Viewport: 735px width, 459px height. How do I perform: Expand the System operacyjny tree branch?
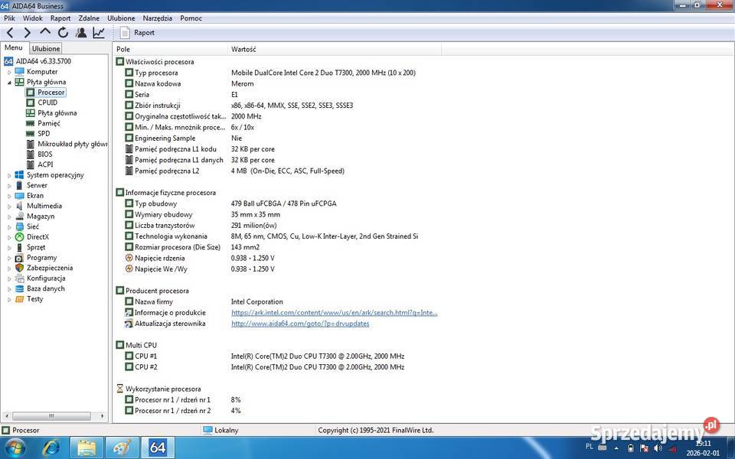point(9,174)
